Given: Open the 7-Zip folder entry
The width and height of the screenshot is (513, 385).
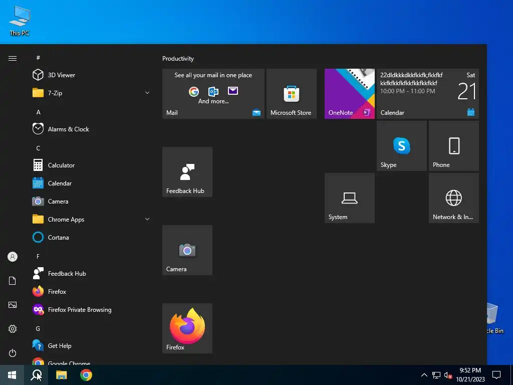Looking at the screenshot, I should coord(92,93).
